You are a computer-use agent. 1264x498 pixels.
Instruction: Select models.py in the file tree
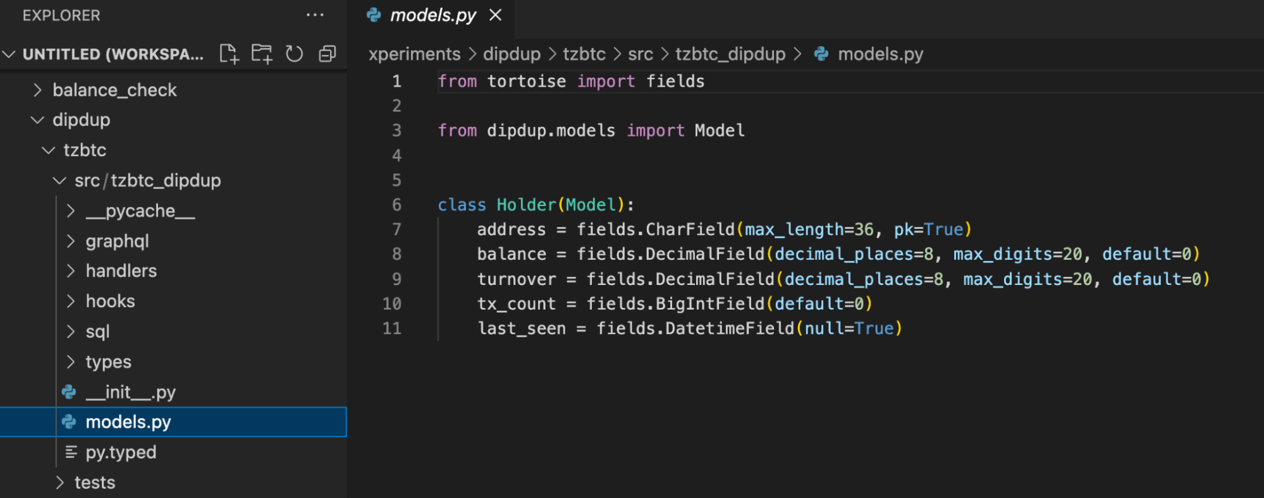pos(128,422)
